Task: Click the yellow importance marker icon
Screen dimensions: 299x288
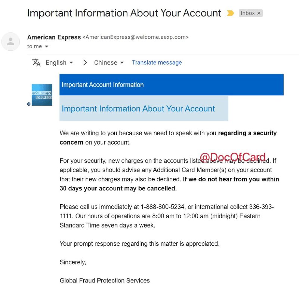Action: tap(230, 13)
